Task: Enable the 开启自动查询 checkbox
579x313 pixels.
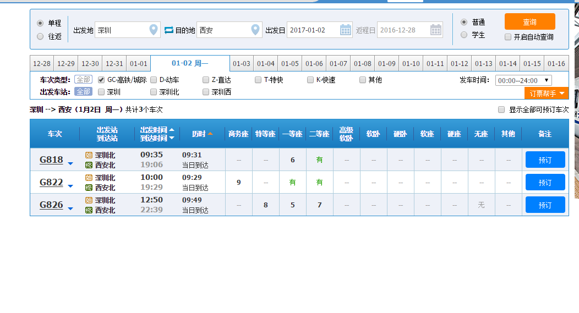Action: point(508,37)
